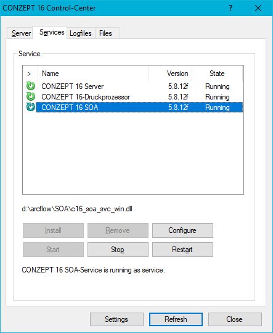Sort the list by Name column header
Image resolution: width=273 pixels, height=333 pixels.
(94, 74)
